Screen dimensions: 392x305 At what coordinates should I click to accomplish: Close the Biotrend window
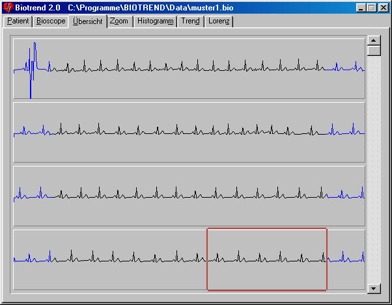point(382,8)
